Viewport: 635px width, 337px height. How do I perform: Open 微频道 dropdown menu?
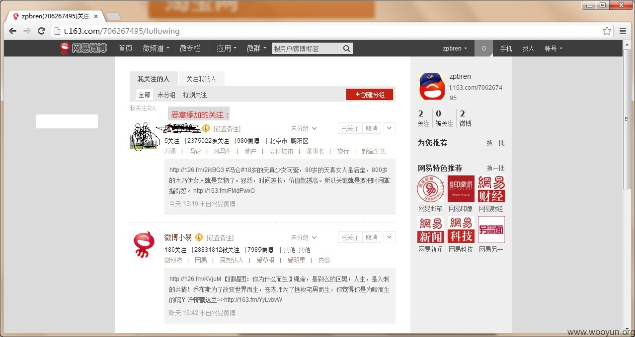(156, 48)
